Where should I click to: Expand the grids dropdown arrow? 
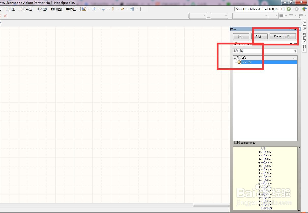point(137,9)
